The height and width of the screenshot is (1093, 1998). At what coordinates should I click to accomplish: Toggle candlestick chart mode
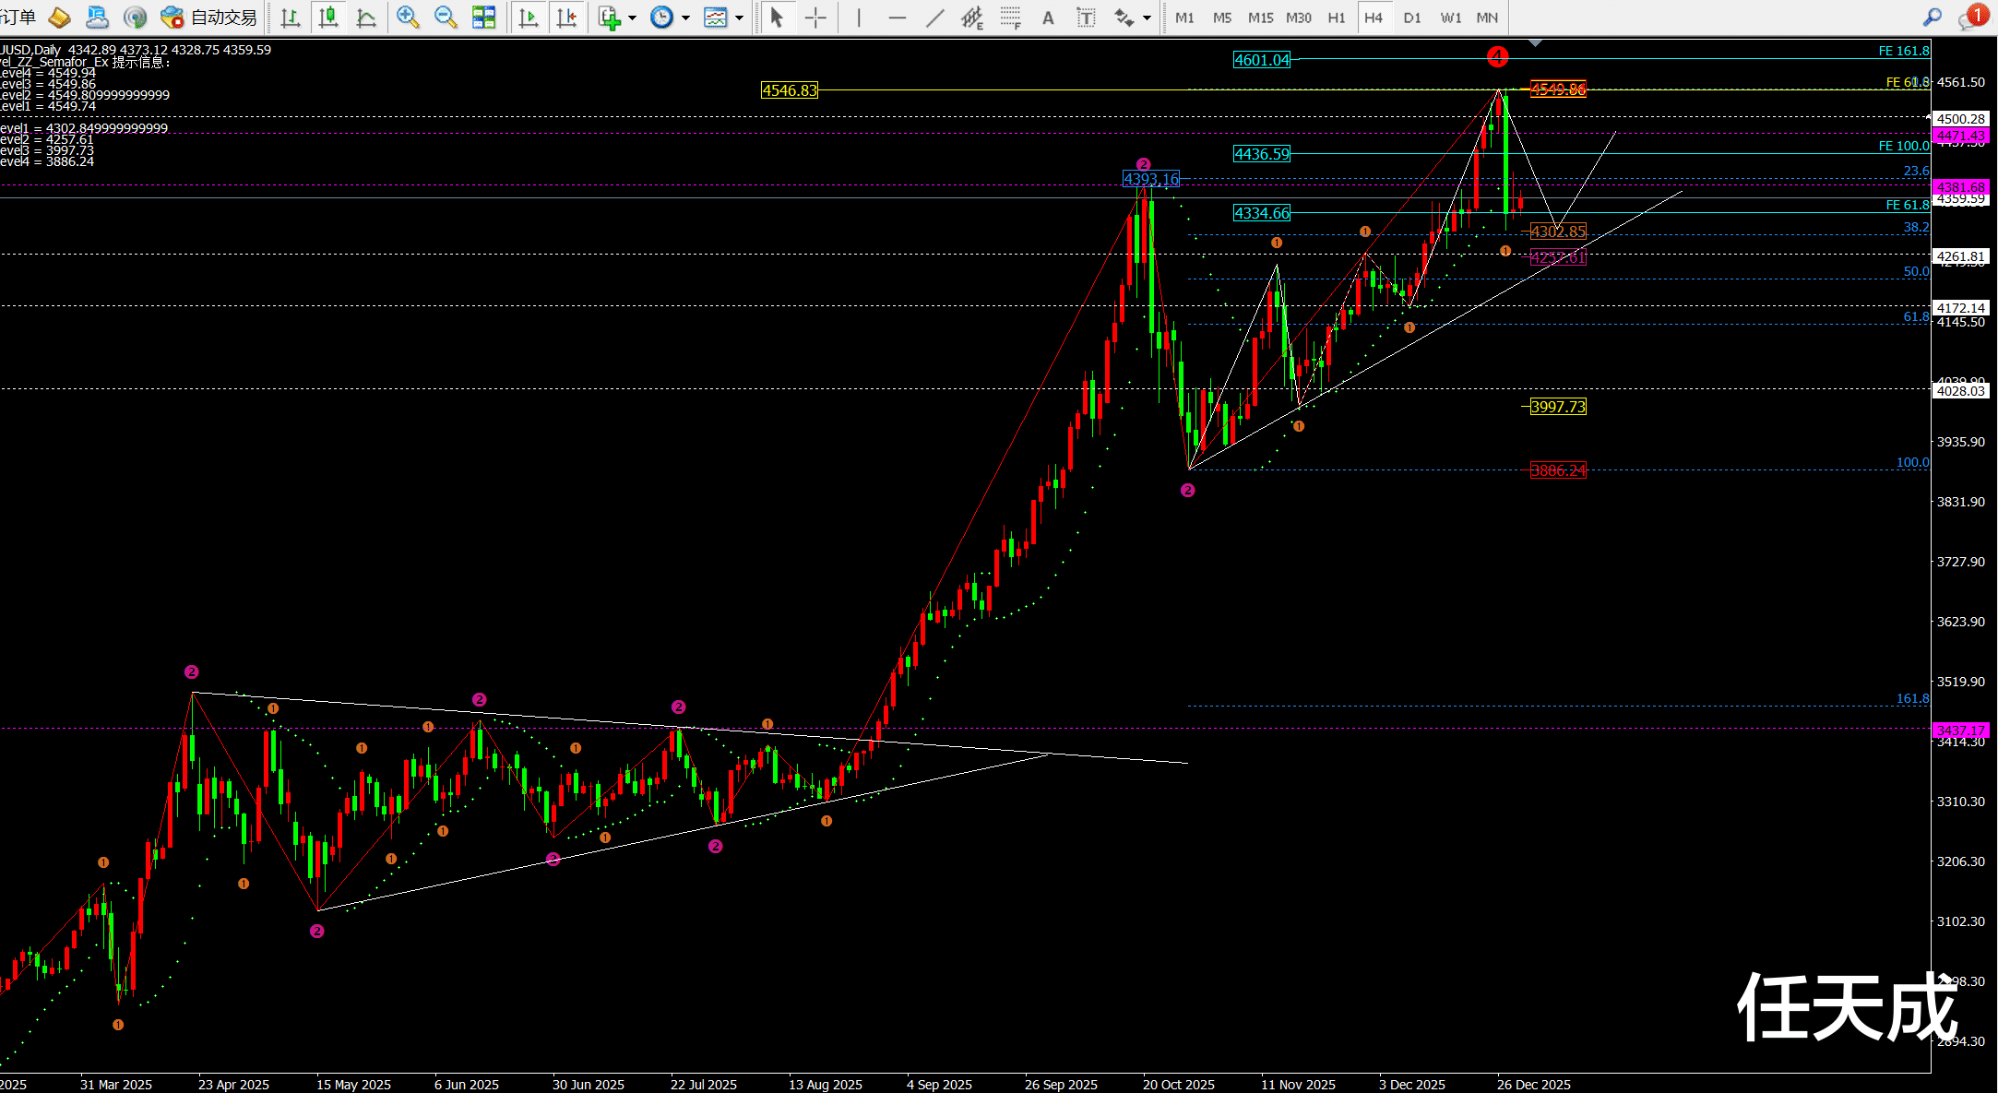[x=328, y=18]
